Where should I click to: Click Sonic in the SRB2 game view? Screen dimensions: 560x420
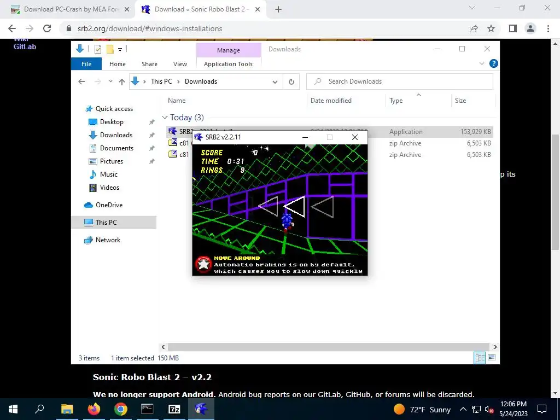pos(287,222)
